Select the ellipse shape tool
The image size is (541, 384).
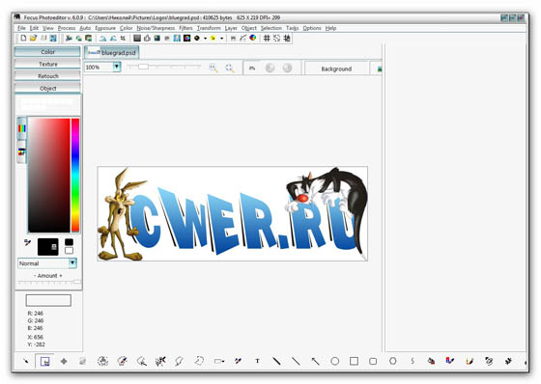pos(334,361)
